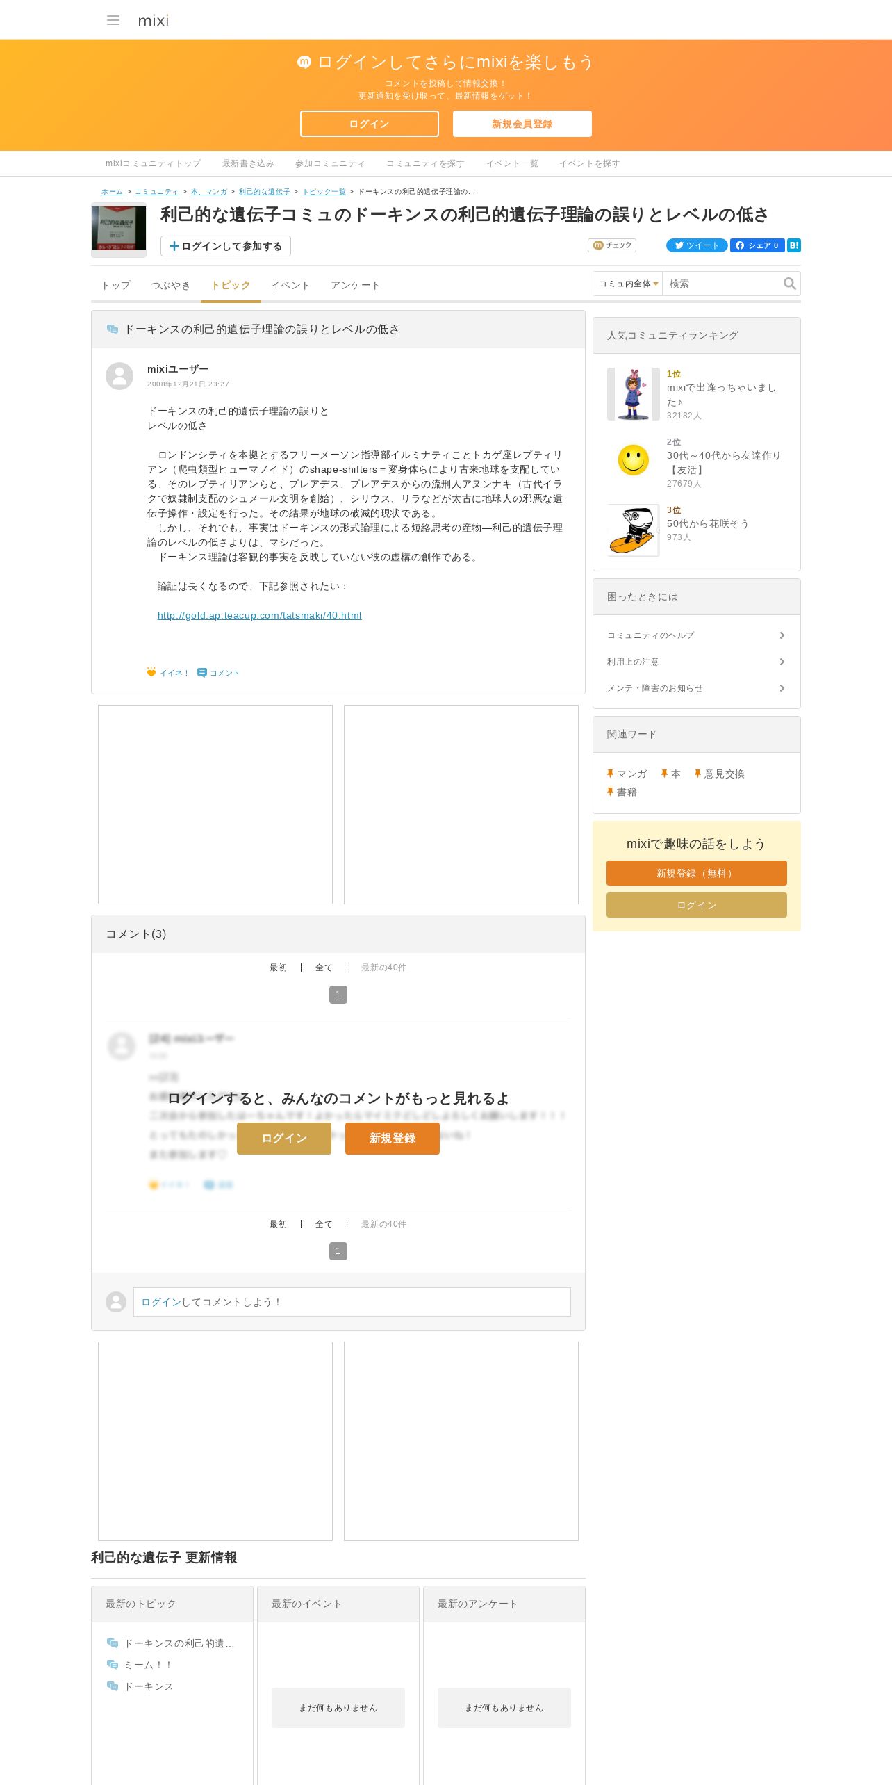The width and height of the screenshot is (892, 1785).
Task: Click the イイネ! like icon under post
Action: pyautogui.click(x=167, y=672)
